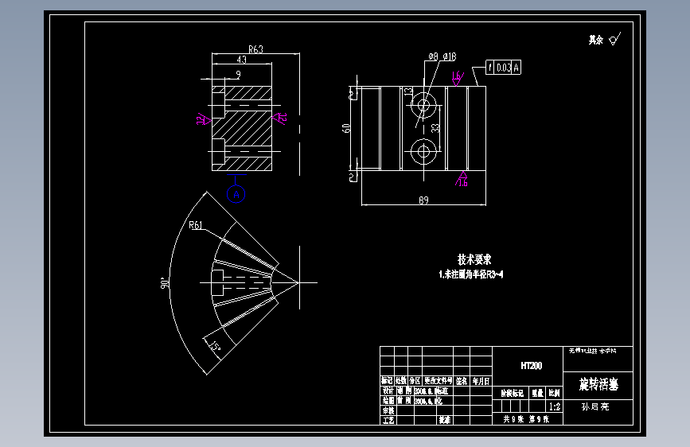
Task: Click the 技术要求 heading text
Action: (474, 259)
